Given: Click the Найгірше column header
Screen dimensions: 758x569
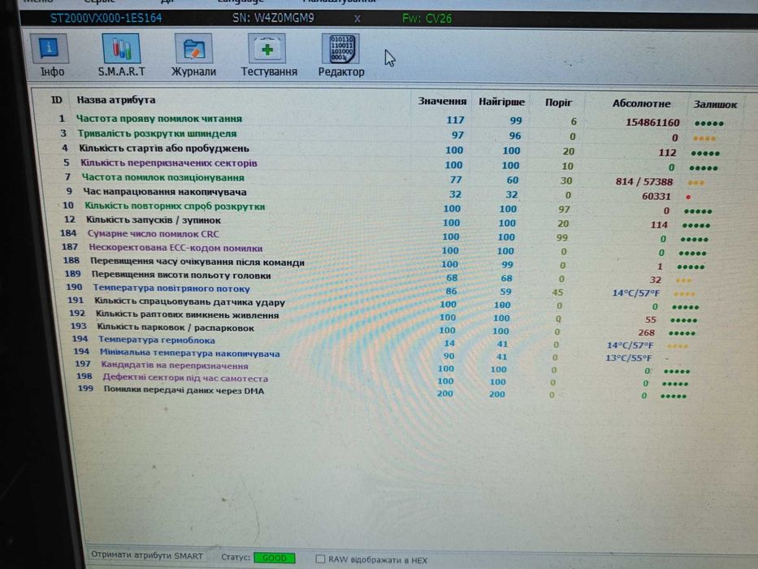Looking at the screenshot, I should [501, 102].
